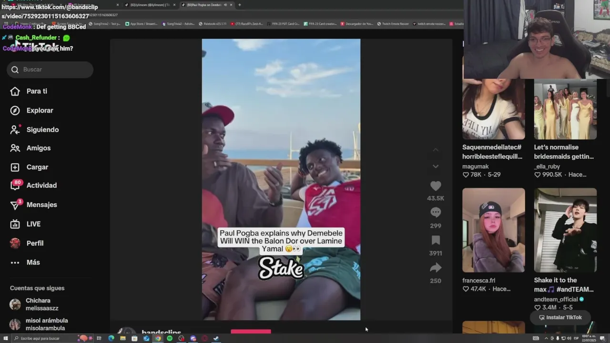The height and width of the screenshot is (343, 610).
Task: Open the Para ti home feed
Action: coord(29,91)
